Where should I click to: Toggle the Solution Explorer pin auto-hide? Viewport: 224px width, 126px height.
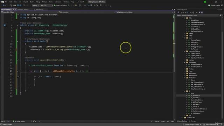tap(220, 9)
